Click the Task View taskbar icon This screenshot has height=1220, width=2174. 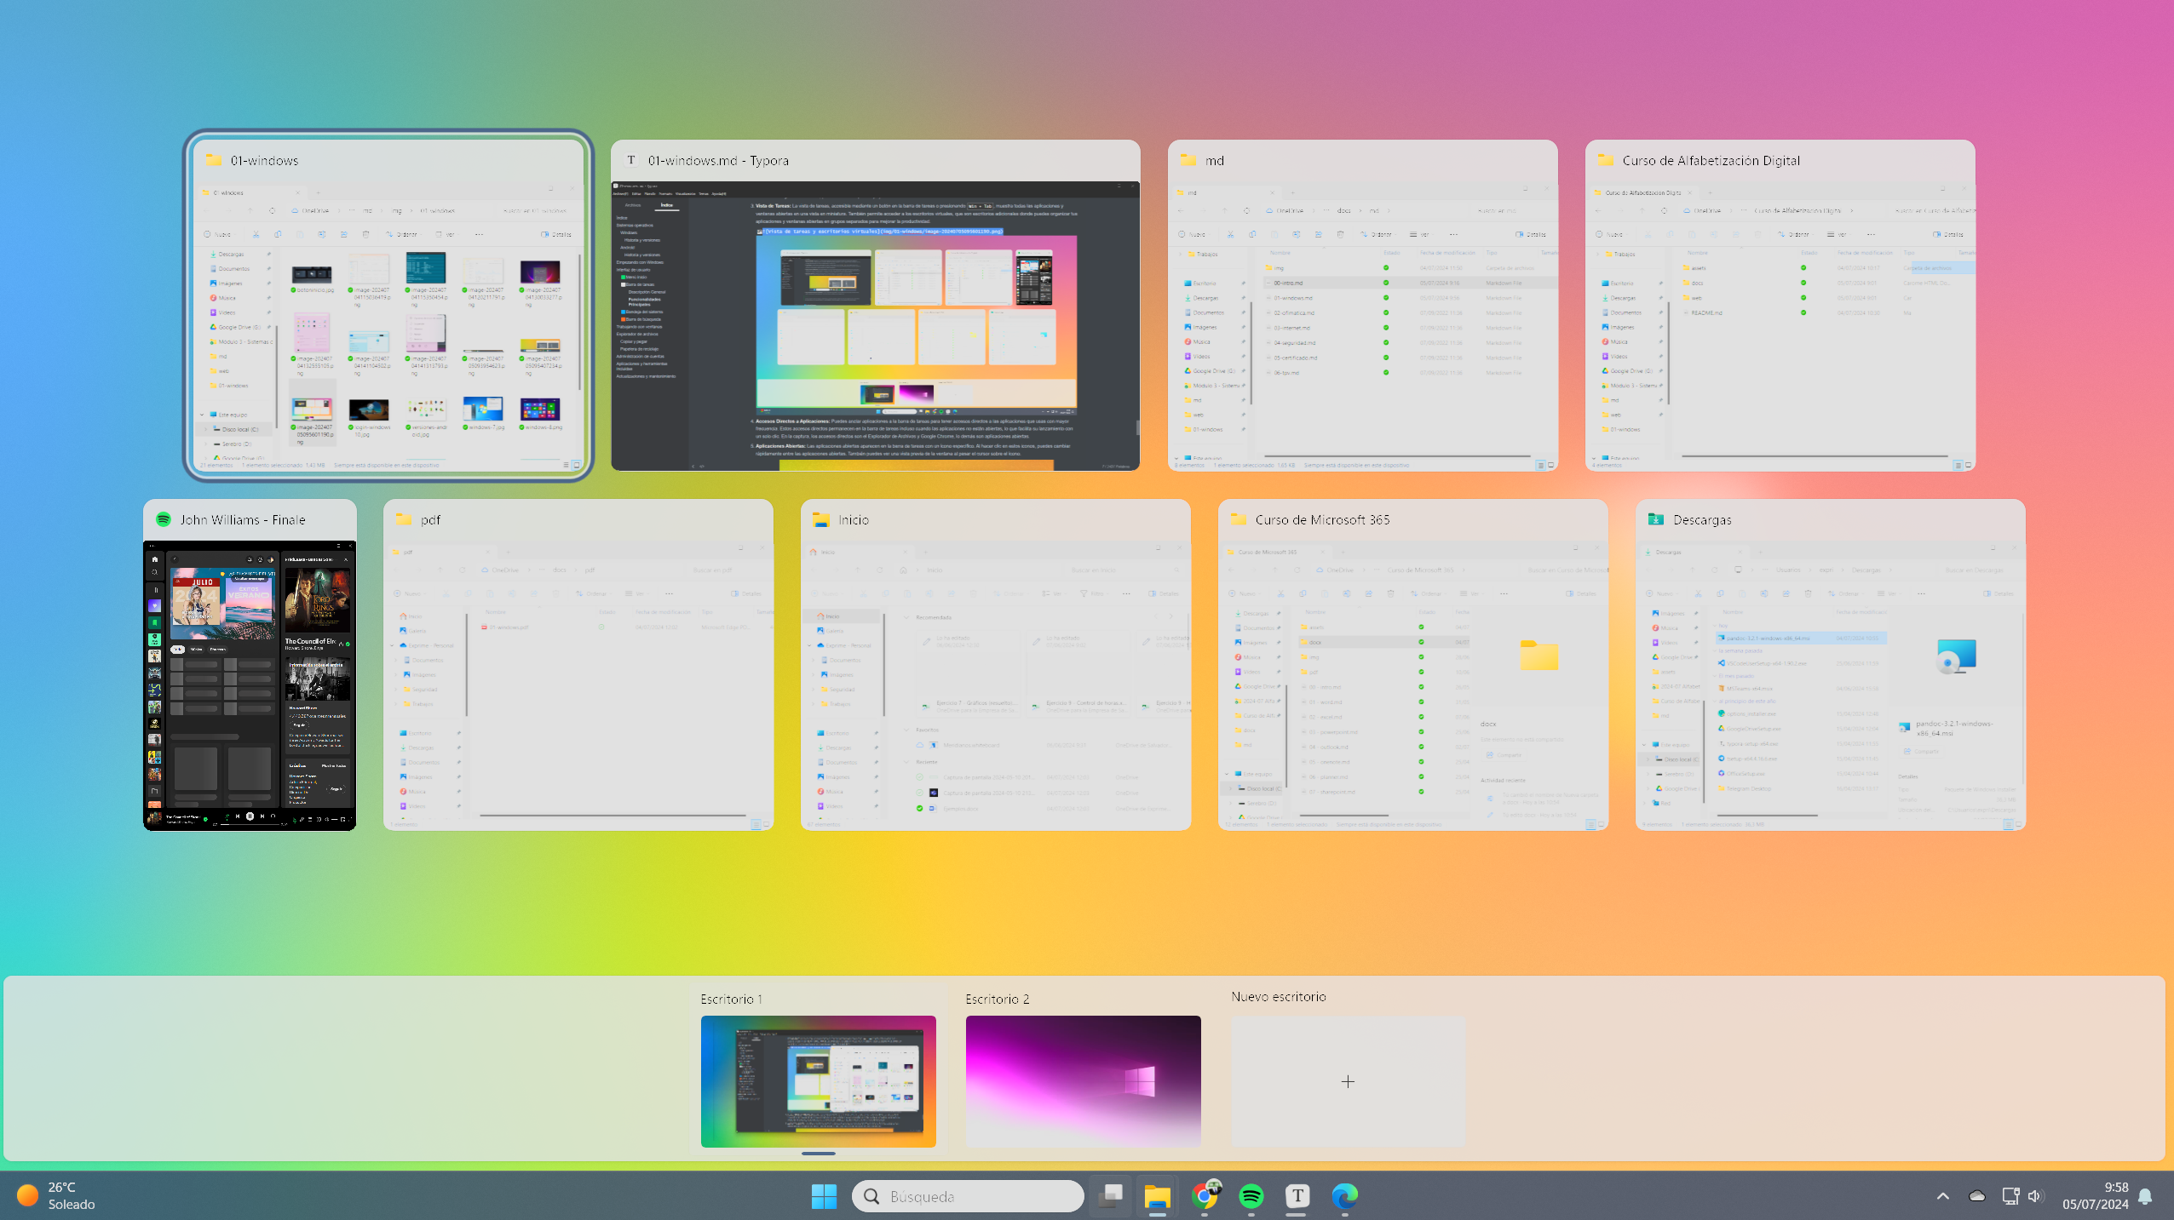tap(1111, 1196)
